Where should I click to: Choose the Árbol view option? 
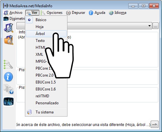tap(46, 34)
